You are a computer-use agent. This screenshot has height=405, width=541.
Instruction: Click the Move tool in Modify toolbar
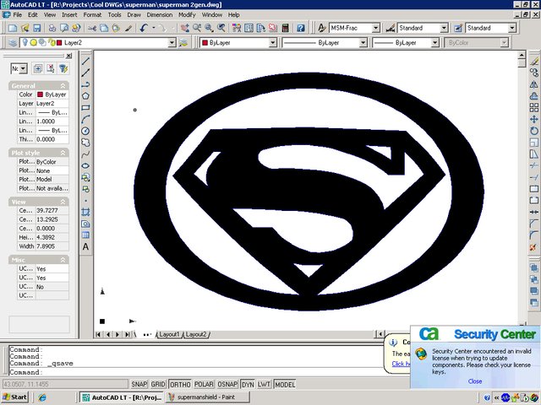click(x=533, y=119)
